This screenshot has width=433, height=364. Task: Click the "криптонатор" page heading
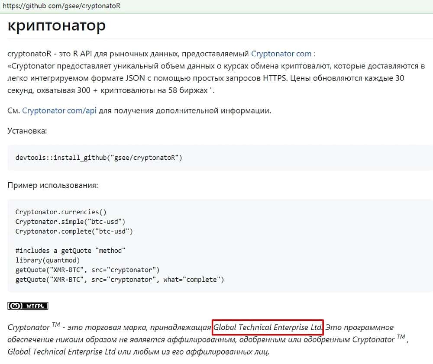click(56, 26)
